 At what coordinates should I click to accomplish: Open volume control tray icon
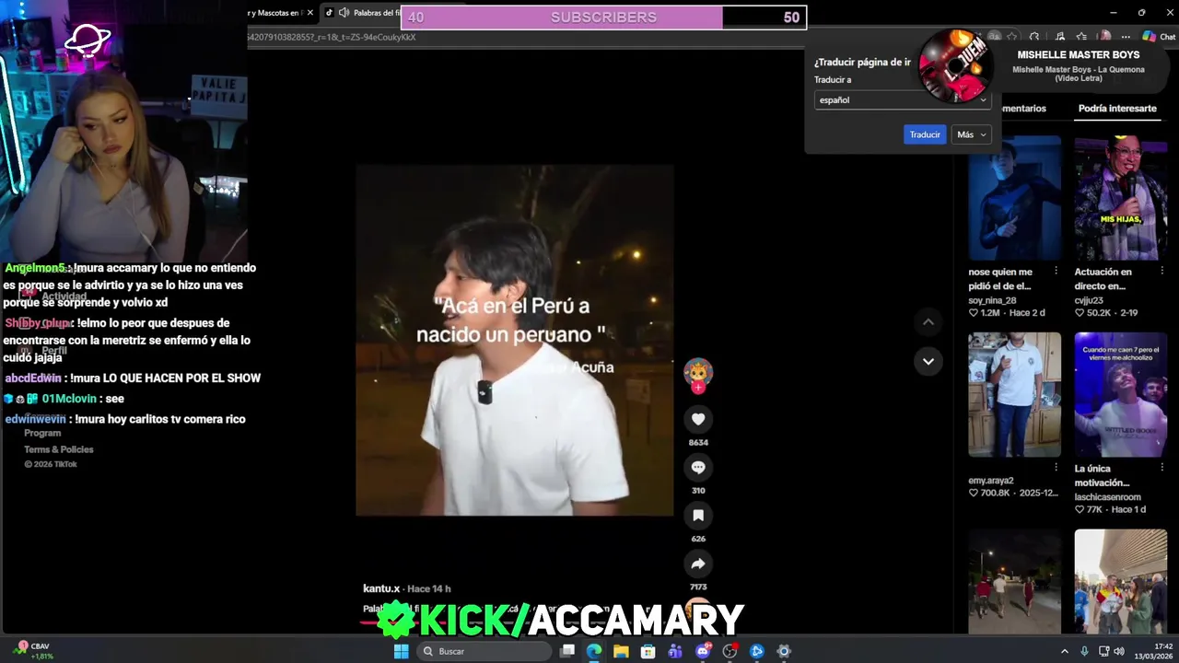[1119, 651]
